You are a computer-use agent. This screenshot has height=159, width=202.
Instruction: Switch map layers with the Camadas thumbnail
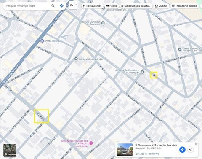coord(10,150)
